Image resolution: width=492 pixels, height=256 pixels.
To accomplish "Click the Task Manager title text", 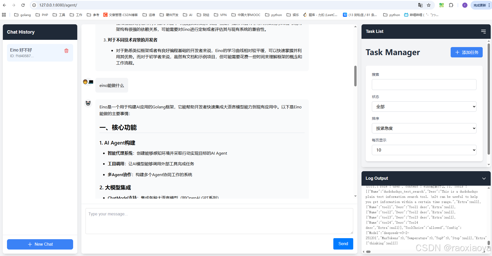I will (x=393, y=52).
